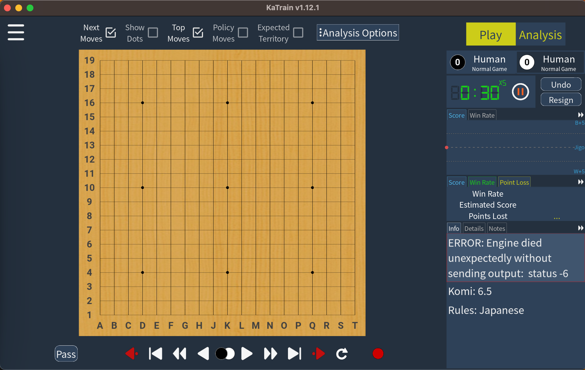Open the hamburger main menu
The width and height of the screenshot is (585, 370).
(16, 32)
